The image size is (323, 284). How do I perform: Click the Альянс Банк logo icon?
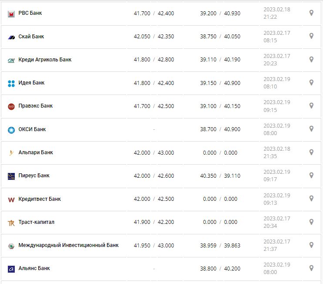[x=11, y=269]
